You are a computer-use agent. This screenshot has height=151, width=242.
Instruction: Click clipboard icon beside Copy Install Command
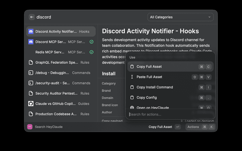[132, 87]
